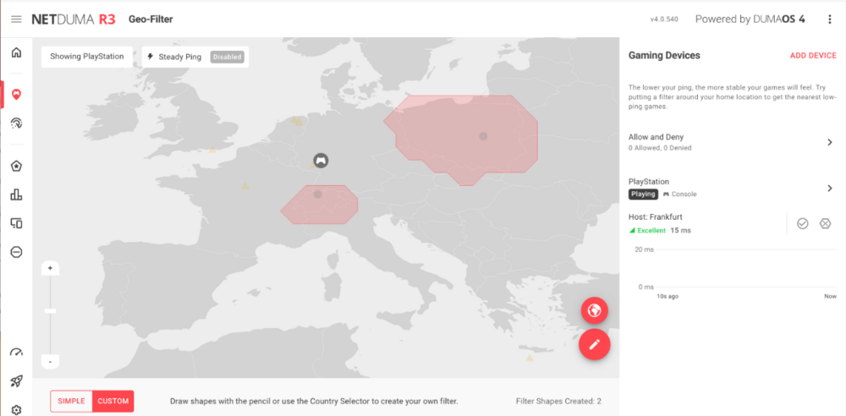
Task: Click the yellow triangle marker near Crete
Action: pos(530,358)
